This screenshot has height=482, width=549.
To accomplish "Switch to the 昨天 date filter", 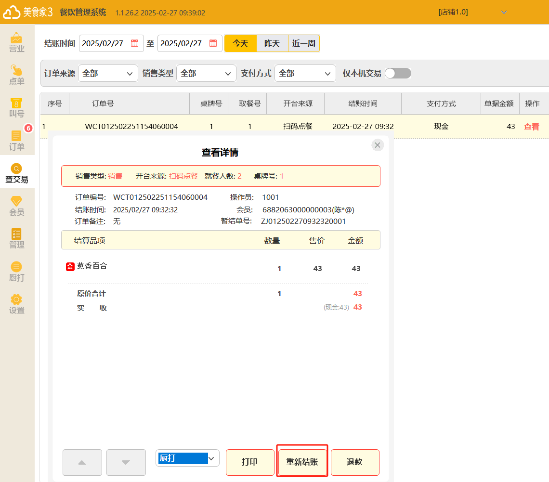I will [x=271, y=43].
